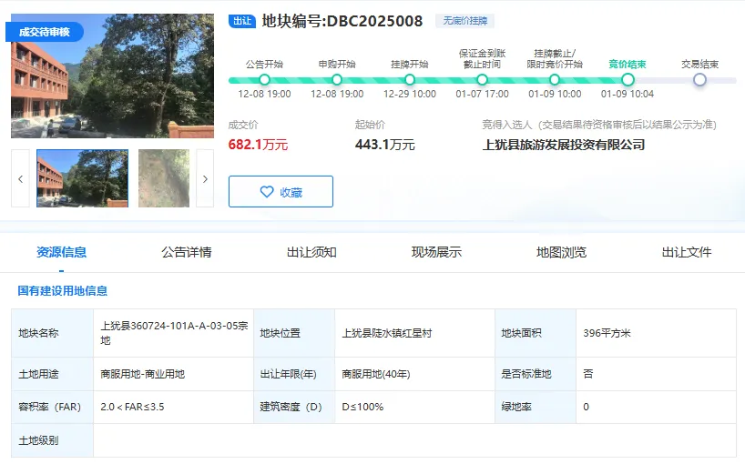Click cell 上犹县360724-101A-A-03-05宗地
Screen dimensions: 745x464
coord(173,333)
